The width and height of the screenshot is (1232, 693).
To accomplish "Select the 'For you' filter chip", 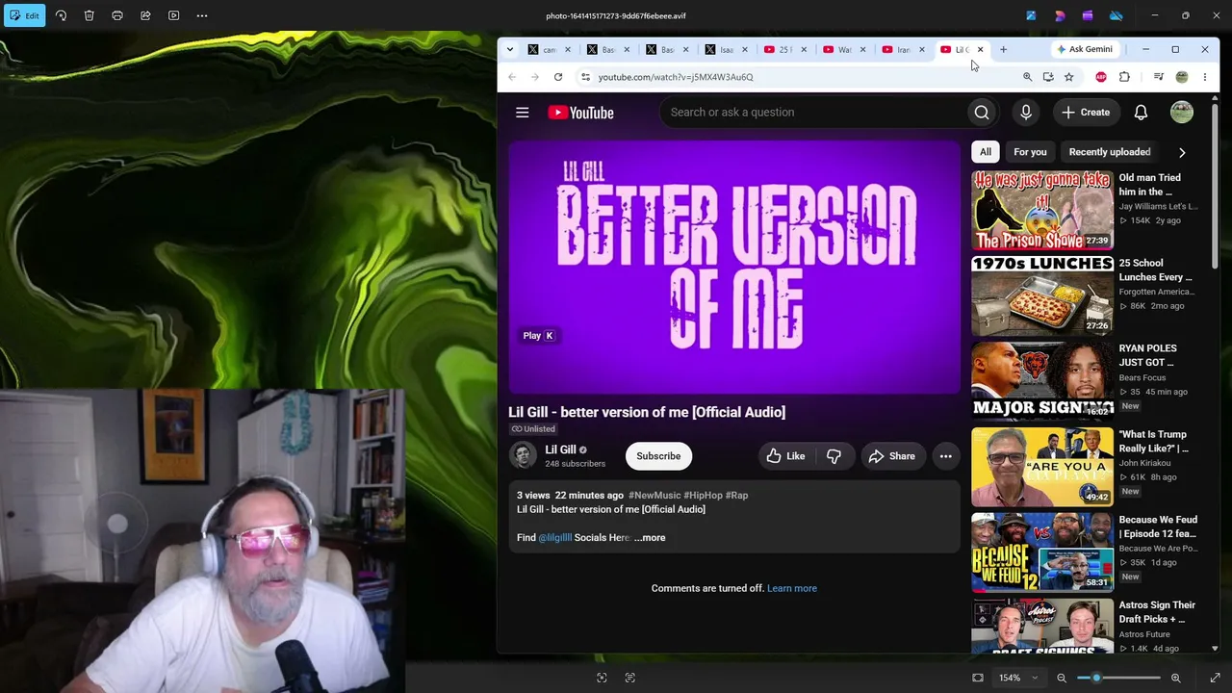I will tap(1030, 152).
